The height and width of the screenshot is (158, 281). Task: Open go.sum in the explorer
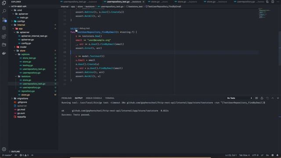[21, 113]
